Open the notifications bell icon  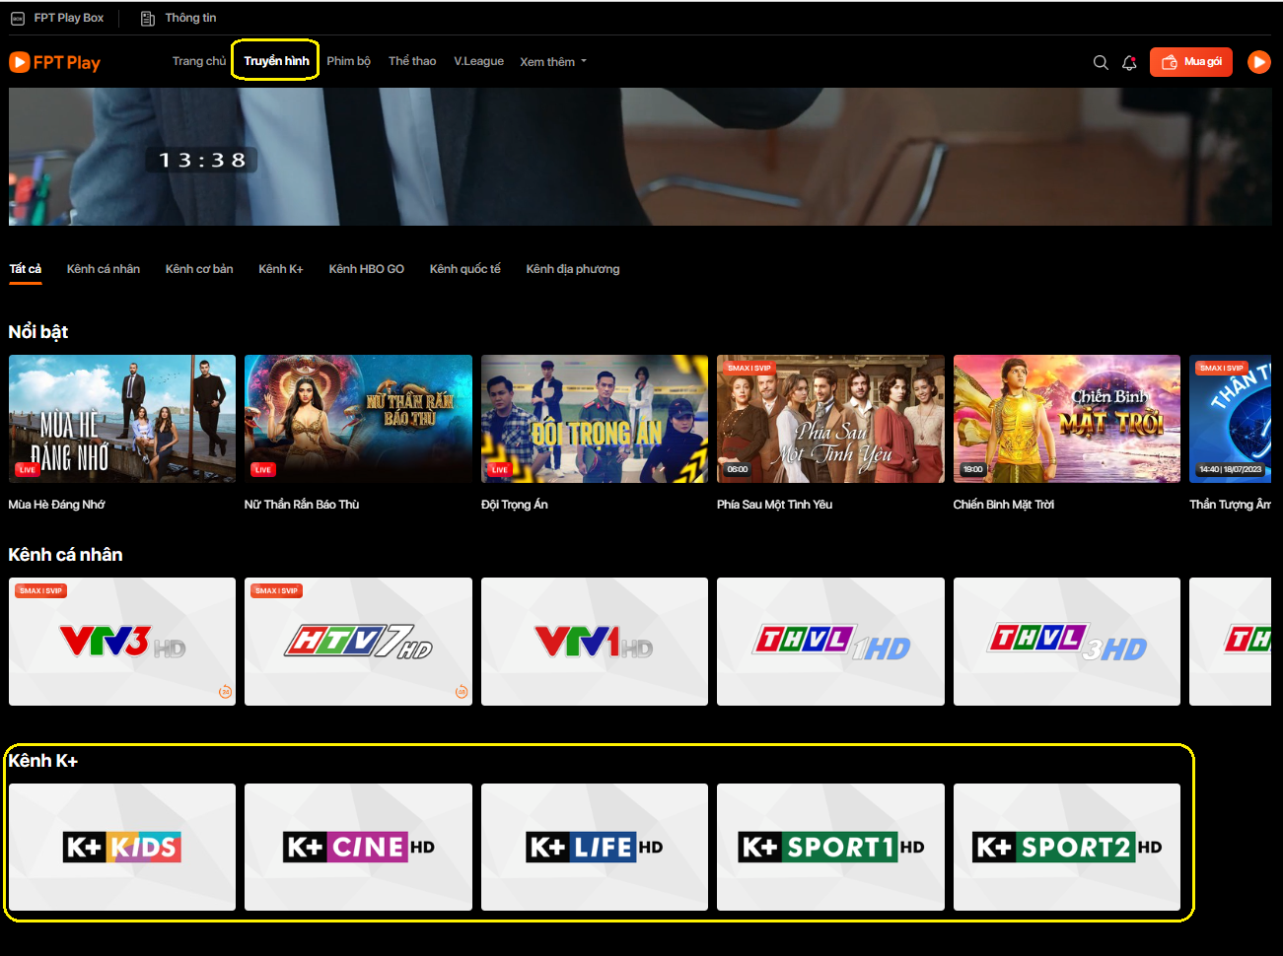pyautogui.click(x=1129, y=62)
